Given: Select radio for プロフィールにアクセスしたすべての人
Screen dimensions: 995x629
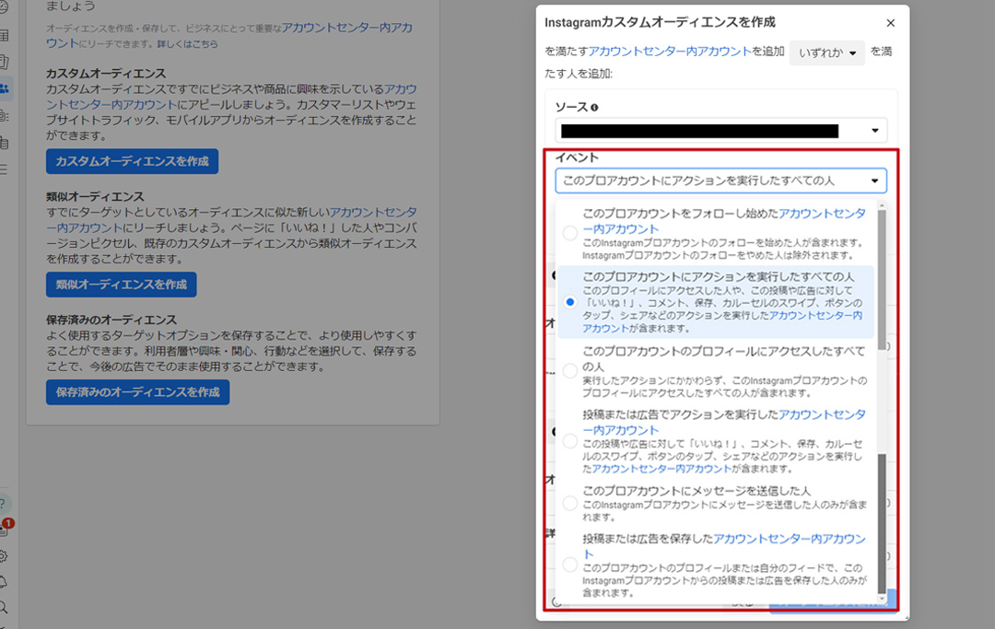Looking at the screenshot, I should [x=570, y=370].
